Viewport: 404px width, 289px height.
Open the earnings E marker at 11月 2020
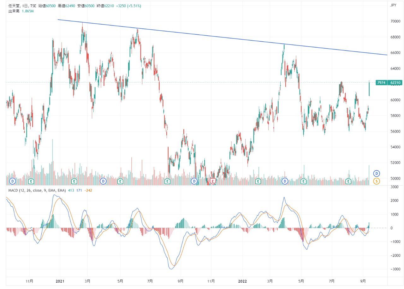31,181
